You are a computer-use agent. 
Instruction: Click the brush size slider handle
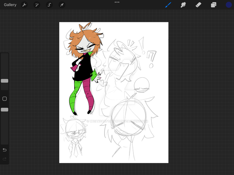[5, 81]
